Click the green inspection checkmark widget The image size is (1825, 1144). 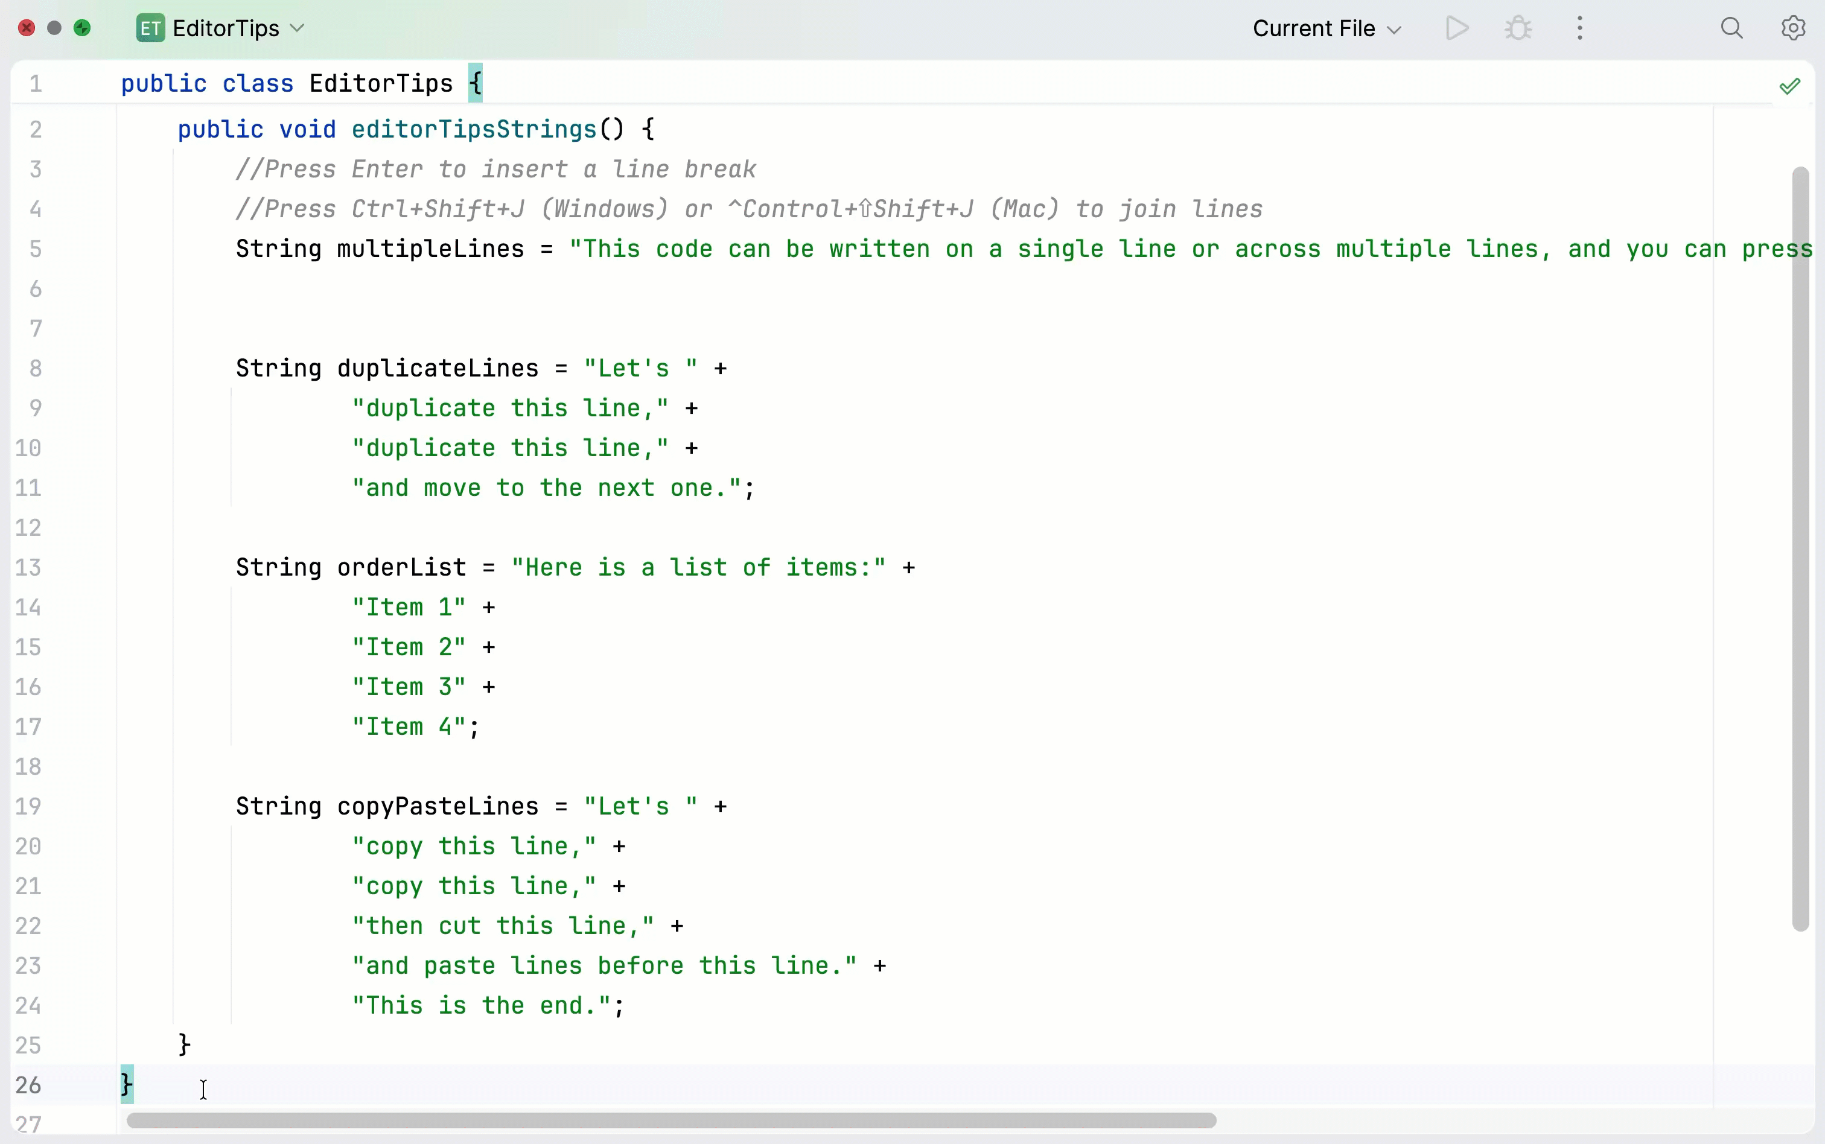(1789, 86)
